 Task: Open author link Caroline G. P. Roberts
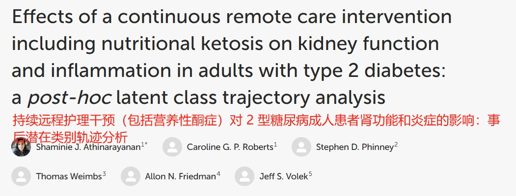[230, 147]
